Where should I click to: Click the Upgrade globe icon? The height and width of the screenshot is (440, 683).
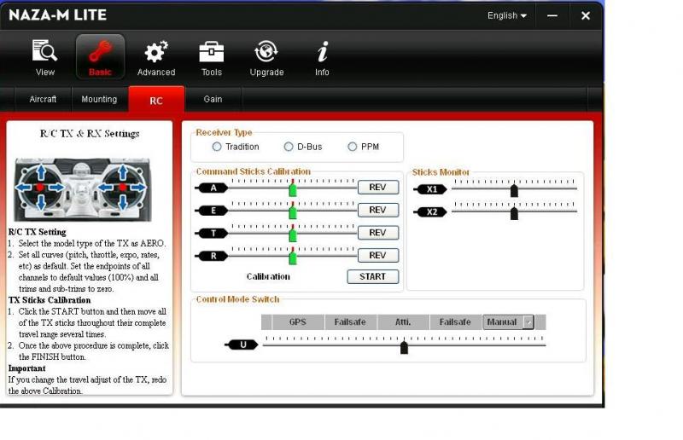tap(266, 53)
